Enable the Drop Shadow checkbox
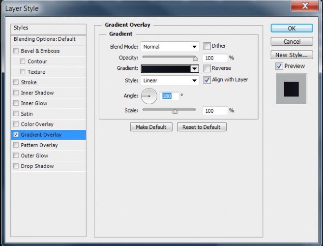 tap(16, 166)
